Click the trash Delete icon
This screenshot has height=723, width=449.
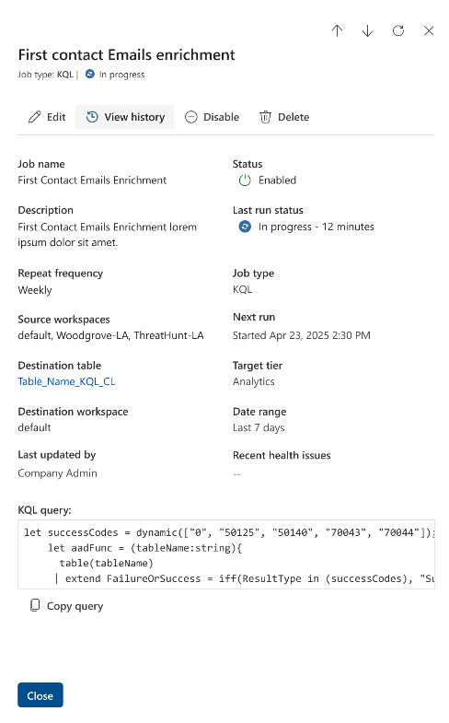click(265, 117)
